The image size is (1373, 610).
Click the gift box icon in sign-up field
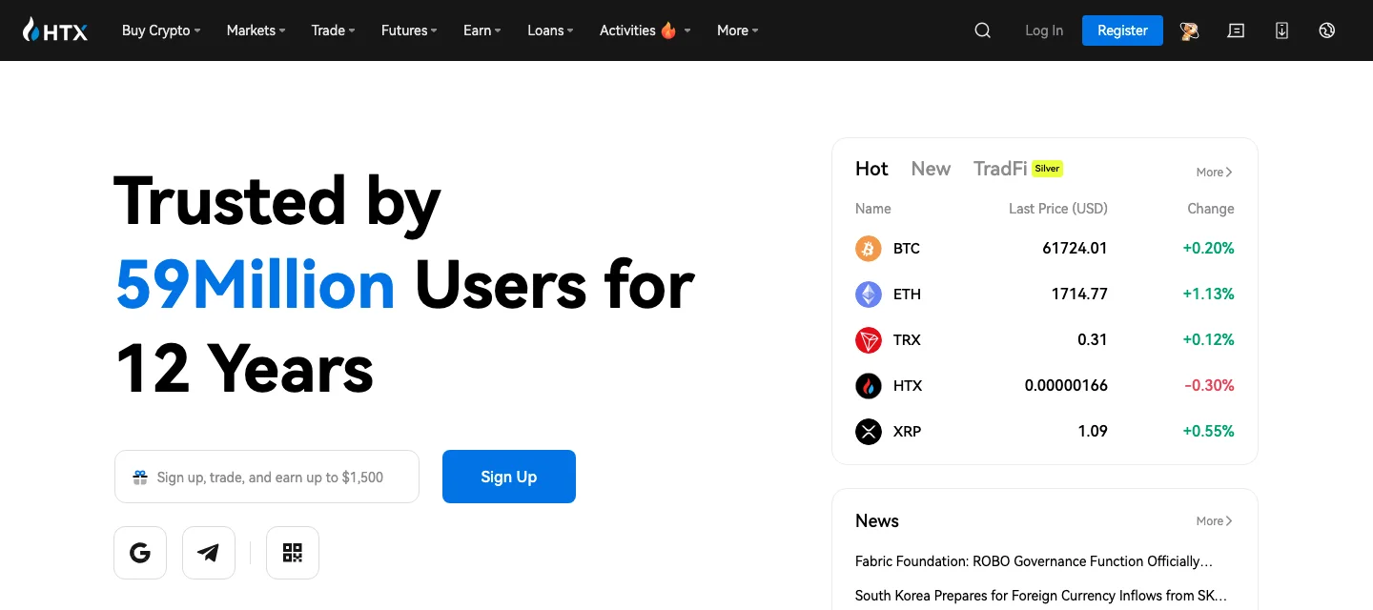click(140, 477)
